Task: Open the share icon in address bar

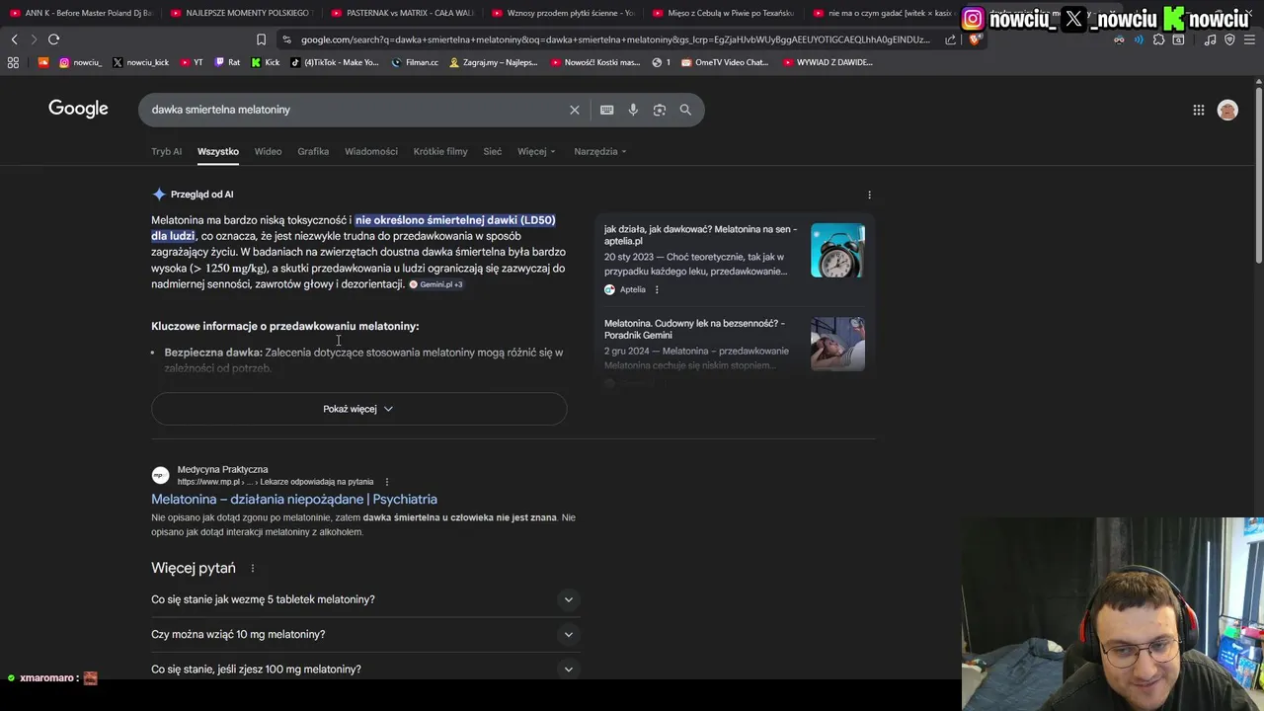Action: (x=950, y=39)
